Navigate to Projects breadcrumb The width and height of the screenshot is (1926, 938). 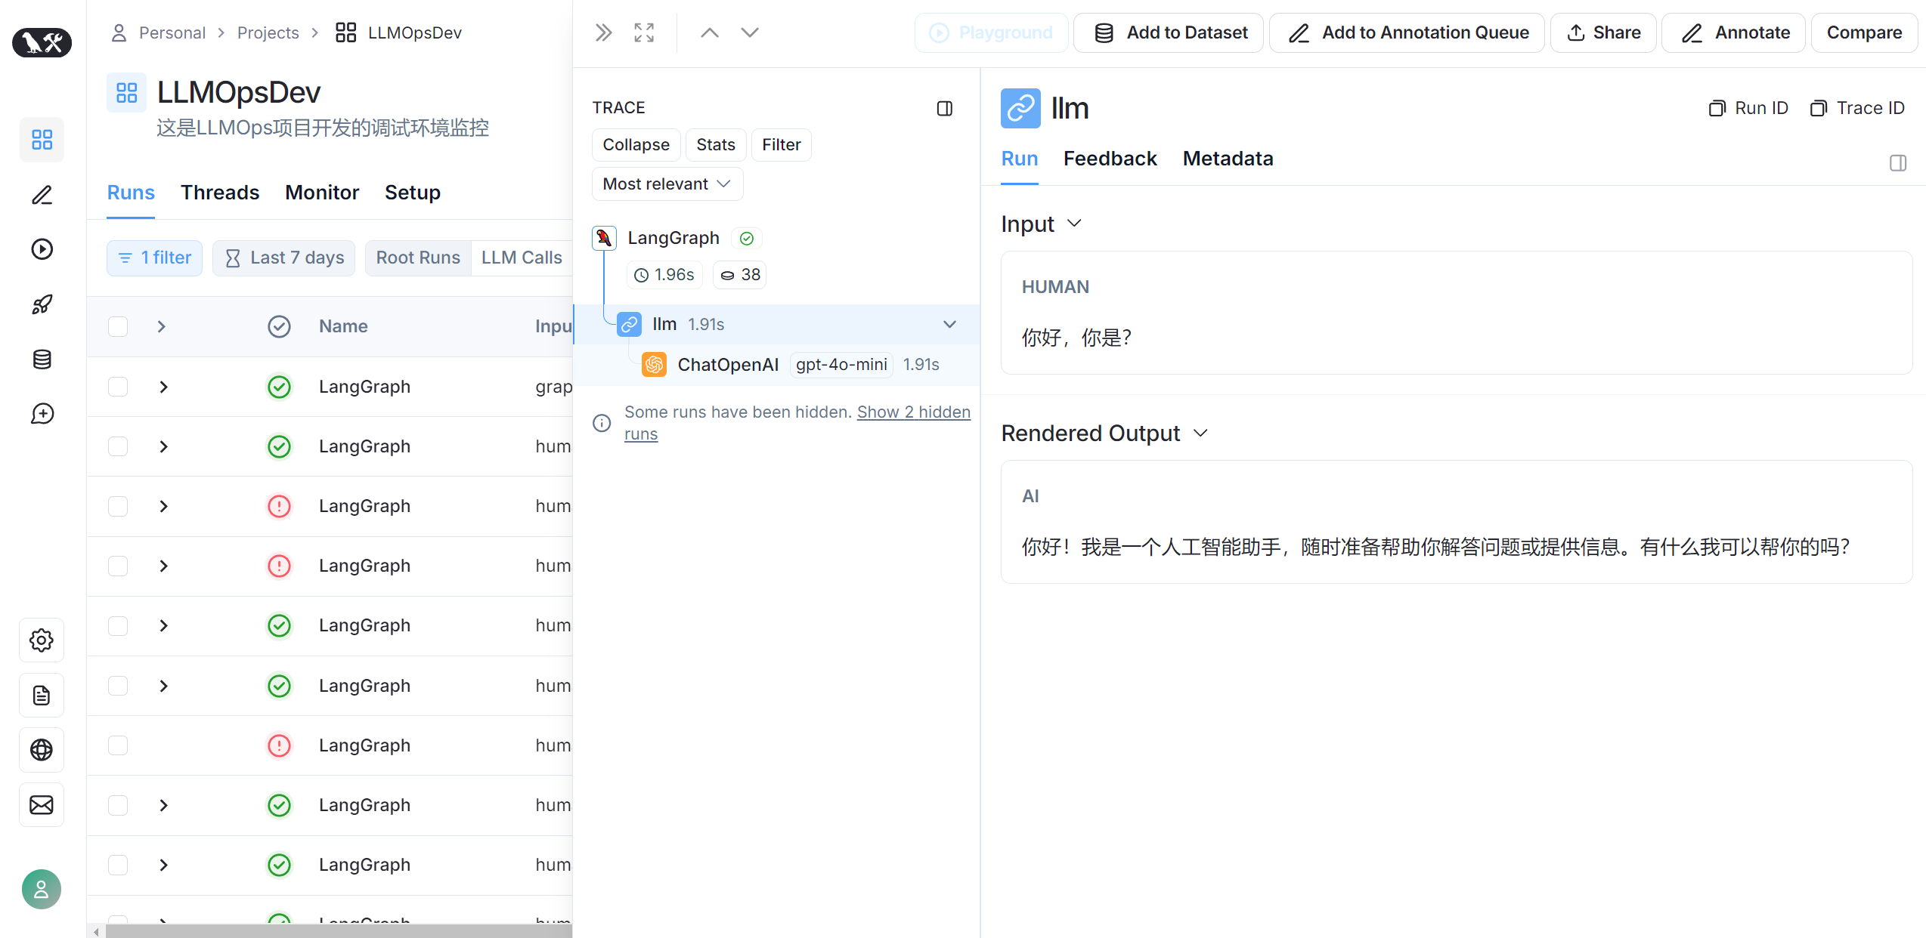point(268,32)
